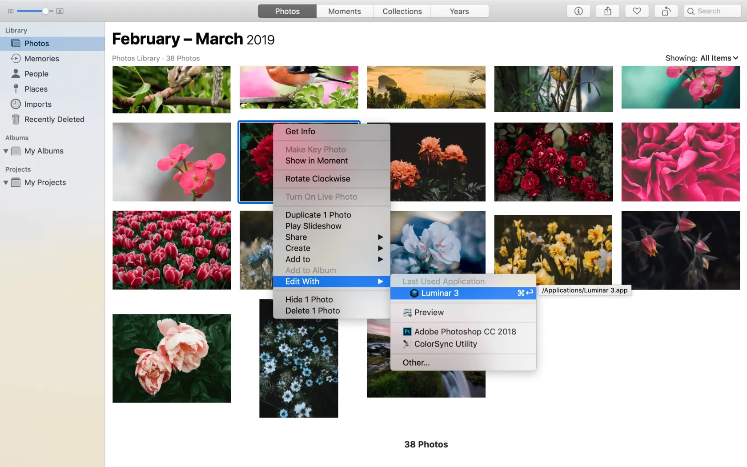
Task: Click the large-thumbnail icon beside the zoom slider
Action: 60,11
